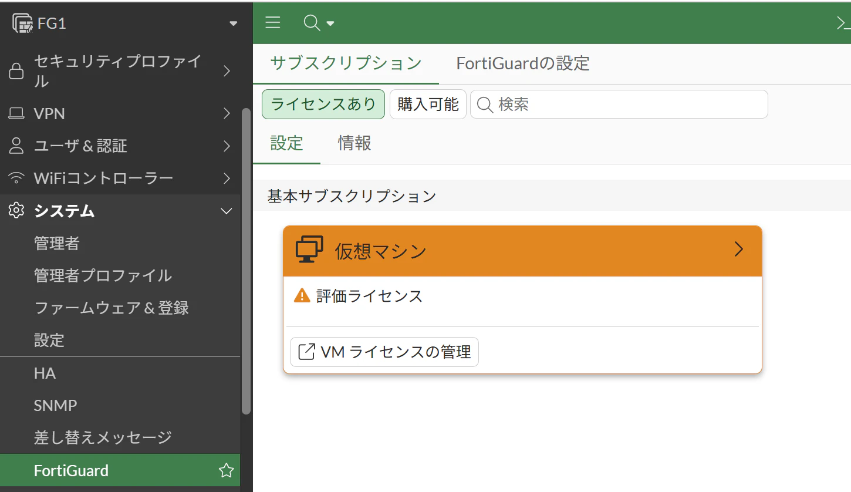The image size is (851, 492).
Task: Click the magnifier icon inside 検索 box
Action: point(485,105)
